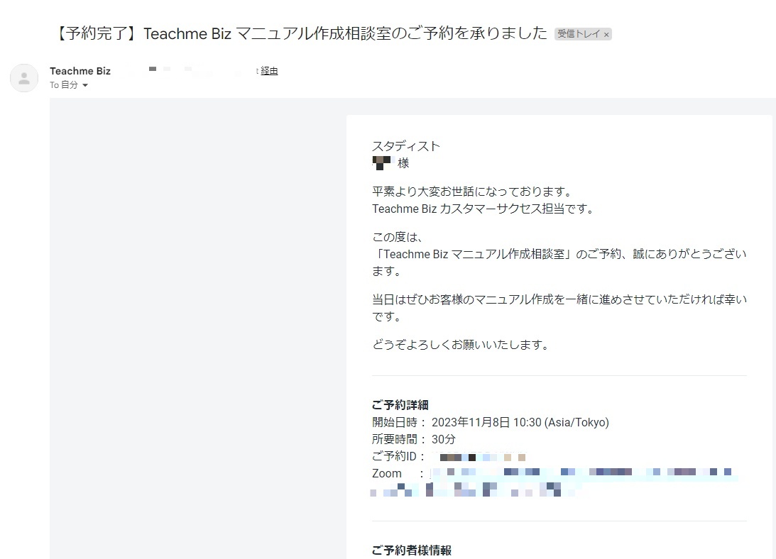This screenshot has width=776, height=559.
Task: Click the スタディスト company name in greeting
Action: click(406, 146)
